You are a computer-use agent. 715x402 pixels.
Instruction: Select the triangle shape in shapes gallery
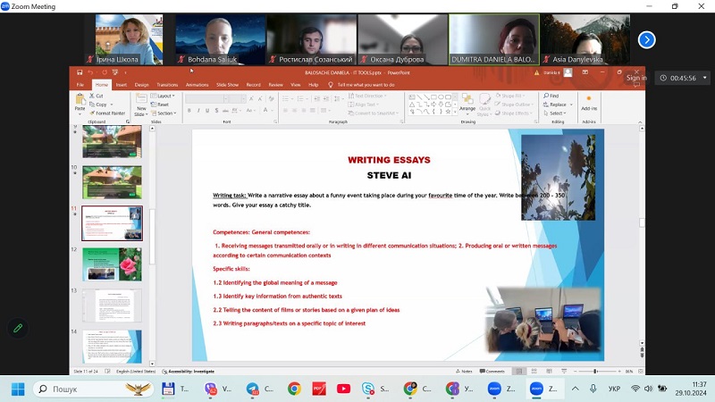click(412, 105)
